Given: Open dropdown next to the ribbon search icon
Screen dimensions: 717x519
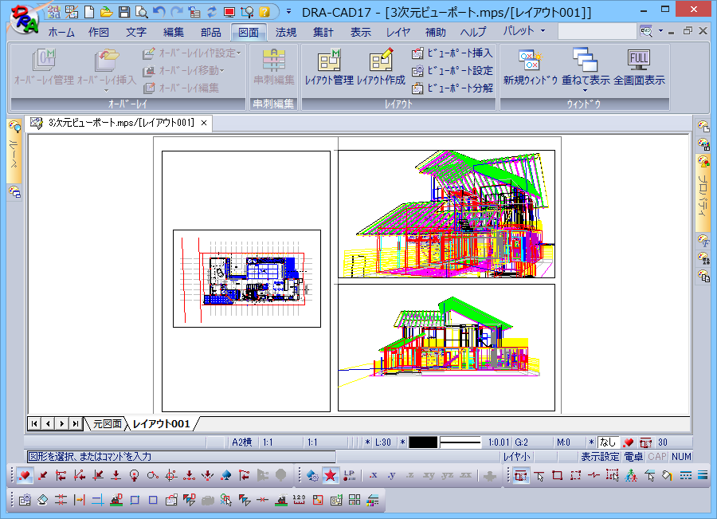Looking at the screenshot, I should pyautogui.click(x=660, y=31).
